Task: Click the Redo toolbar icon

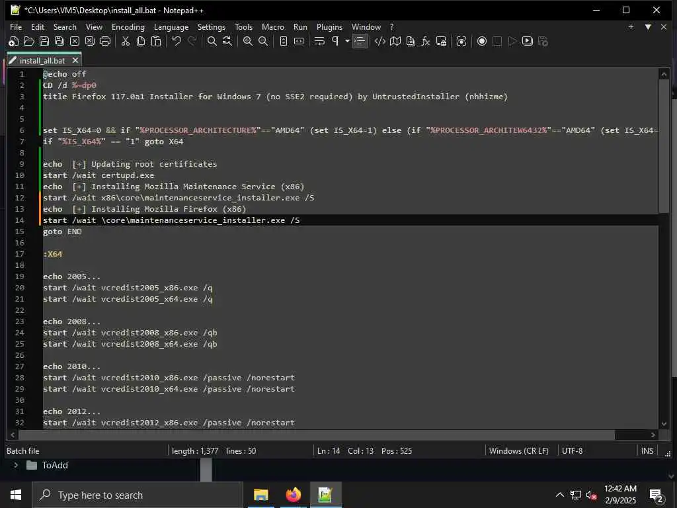Action: tap(192, 42)
